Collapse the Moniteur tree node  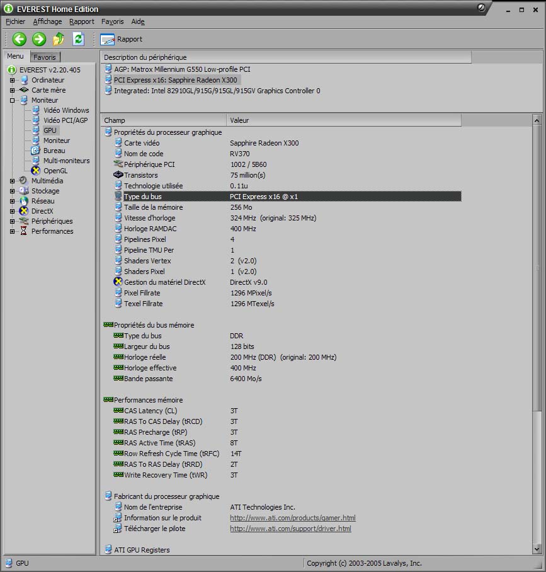click(12, 100)
